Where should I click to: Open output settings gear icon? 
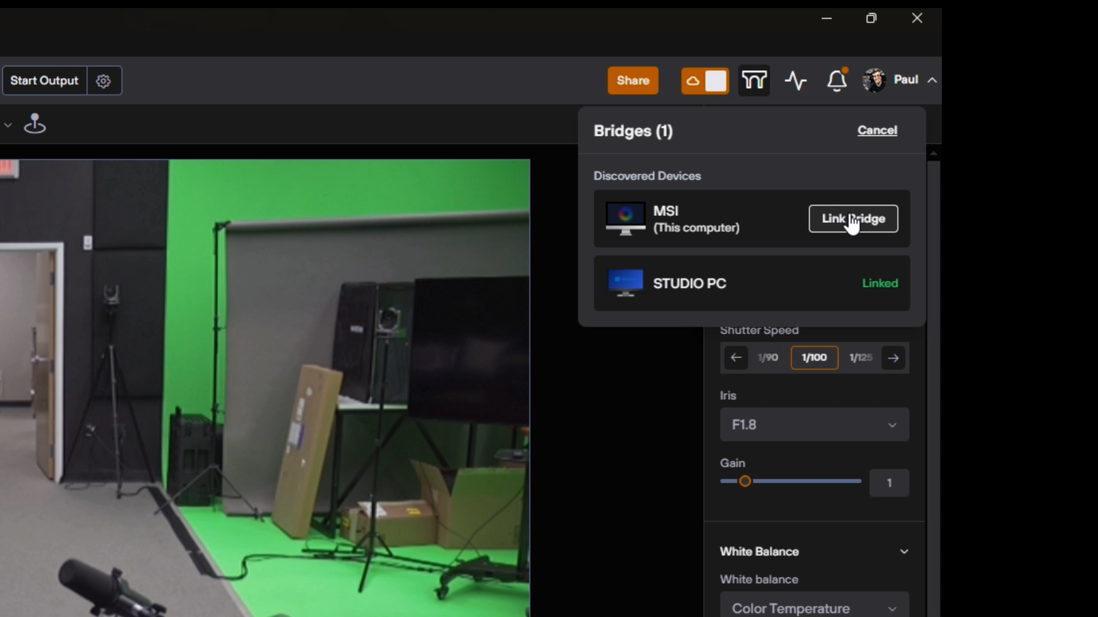pyautogui.click(x=104, y=81)
